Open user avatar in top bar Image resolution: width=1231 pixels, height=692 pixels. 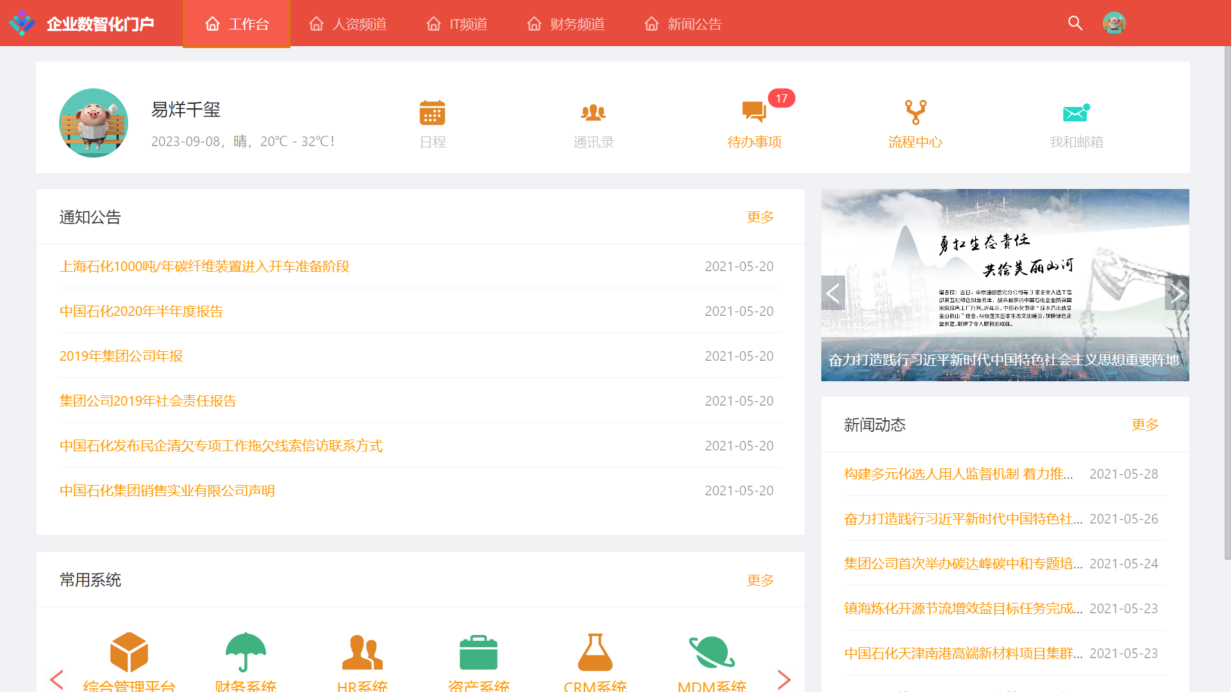point(1114,24)
